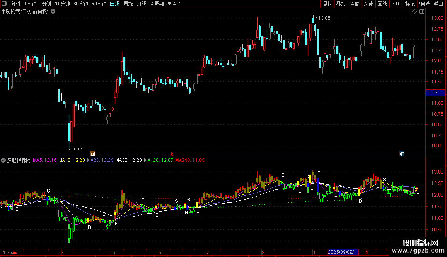The image size is (447, 257).
Task: Select the 30分钟 period
Action: click(80, 4)
